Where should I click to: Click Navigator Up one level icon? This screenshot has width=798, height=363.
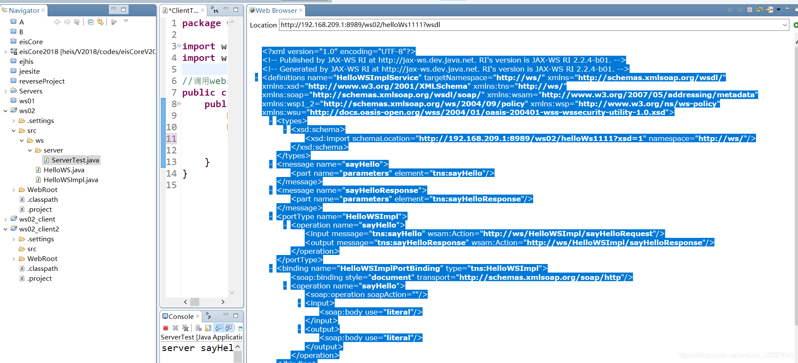(77, 22)
